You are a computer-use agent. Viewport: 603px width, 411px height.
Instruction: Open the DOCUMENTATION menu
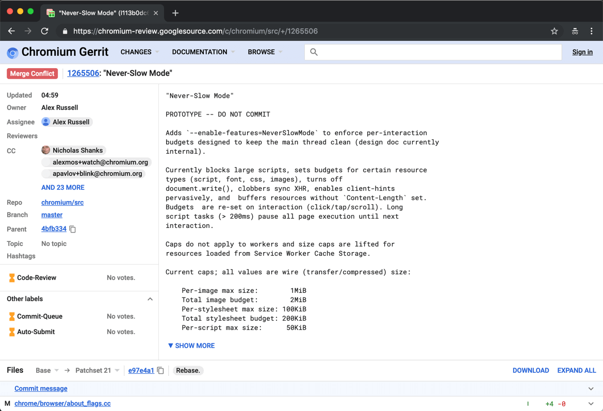203,52
